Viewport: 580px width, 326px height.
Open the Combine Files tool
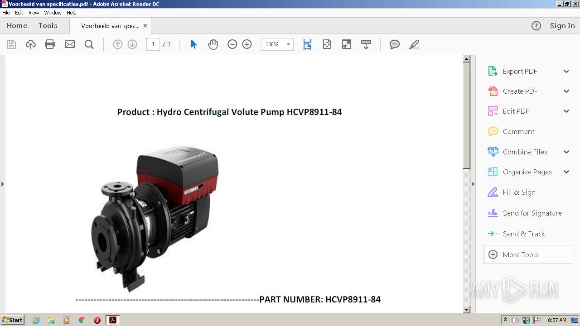point(525,152)
